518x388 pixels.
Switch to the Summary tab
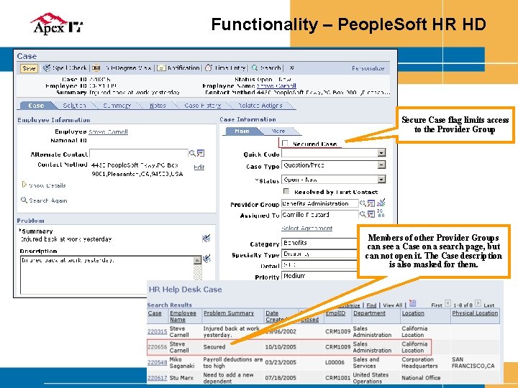click(117, 106)
